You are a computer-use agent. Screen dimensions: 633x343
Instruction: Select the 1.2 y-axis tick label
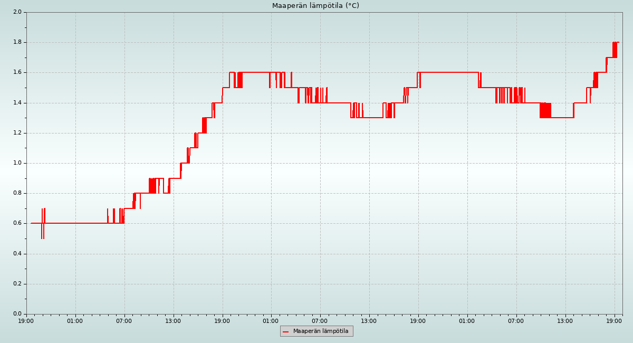(17, 133)
